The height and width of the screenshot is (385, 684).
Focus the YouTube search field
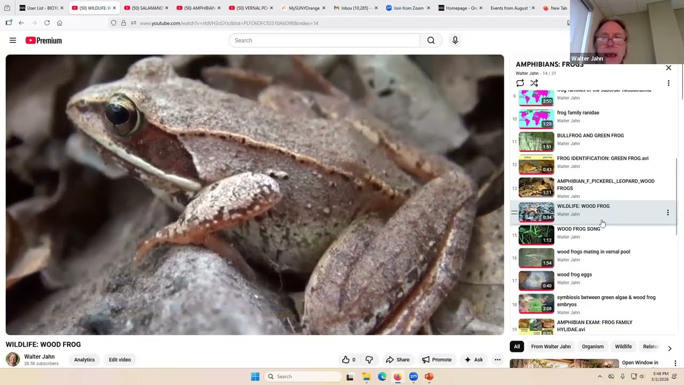tap(324, 40)
